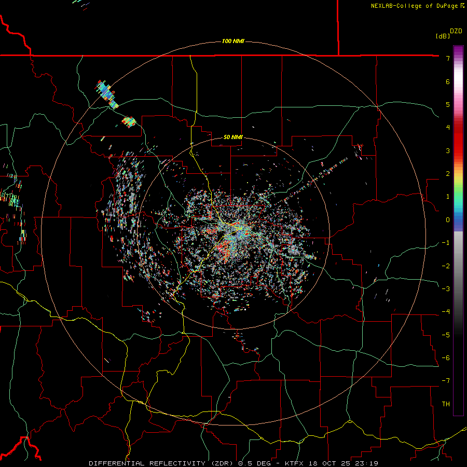Image resolution: width=467 pixels, height=467 pixels.
Task: Click the -7 value on color scale
Action: (446, 381)
